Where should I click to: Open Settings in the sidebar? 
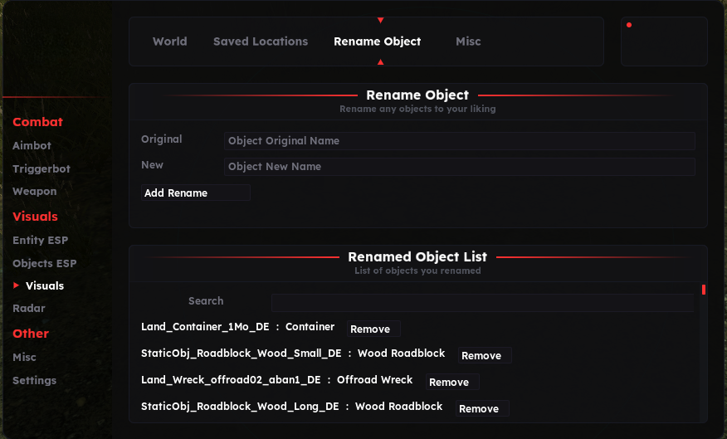tap(34, 381)
